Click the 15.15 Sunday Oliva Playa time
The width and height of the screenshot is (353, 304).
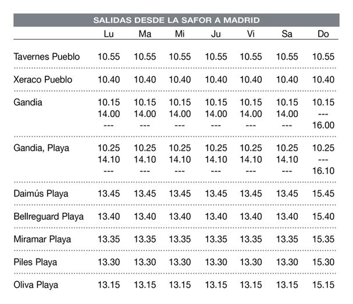323,285
